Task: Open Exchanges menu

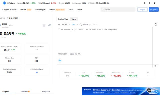Action: [40, 9]
